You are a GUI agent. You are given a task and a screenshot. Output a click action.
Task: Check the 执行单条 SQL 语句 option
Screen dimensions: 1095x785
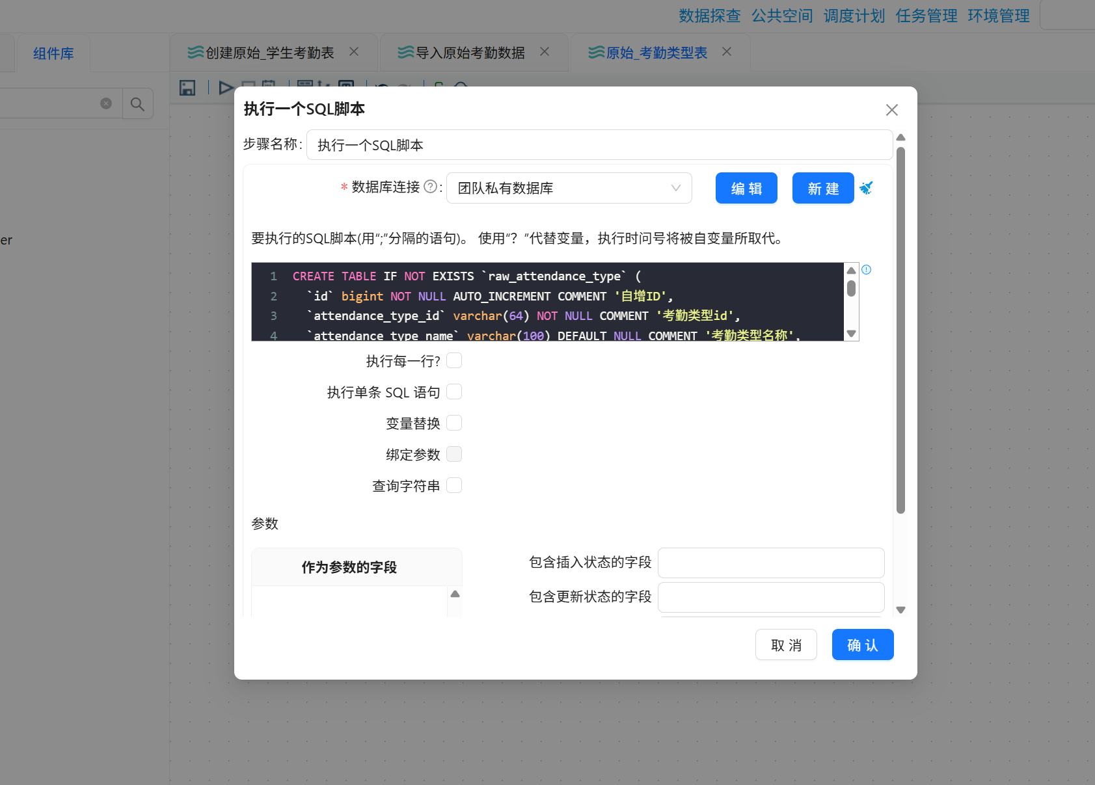pos(454,392)
